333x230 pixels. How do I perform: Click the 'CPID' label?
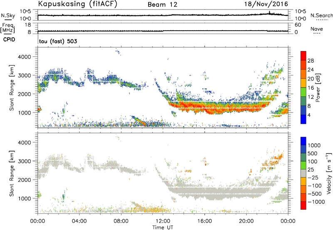(x=9, y=39)
